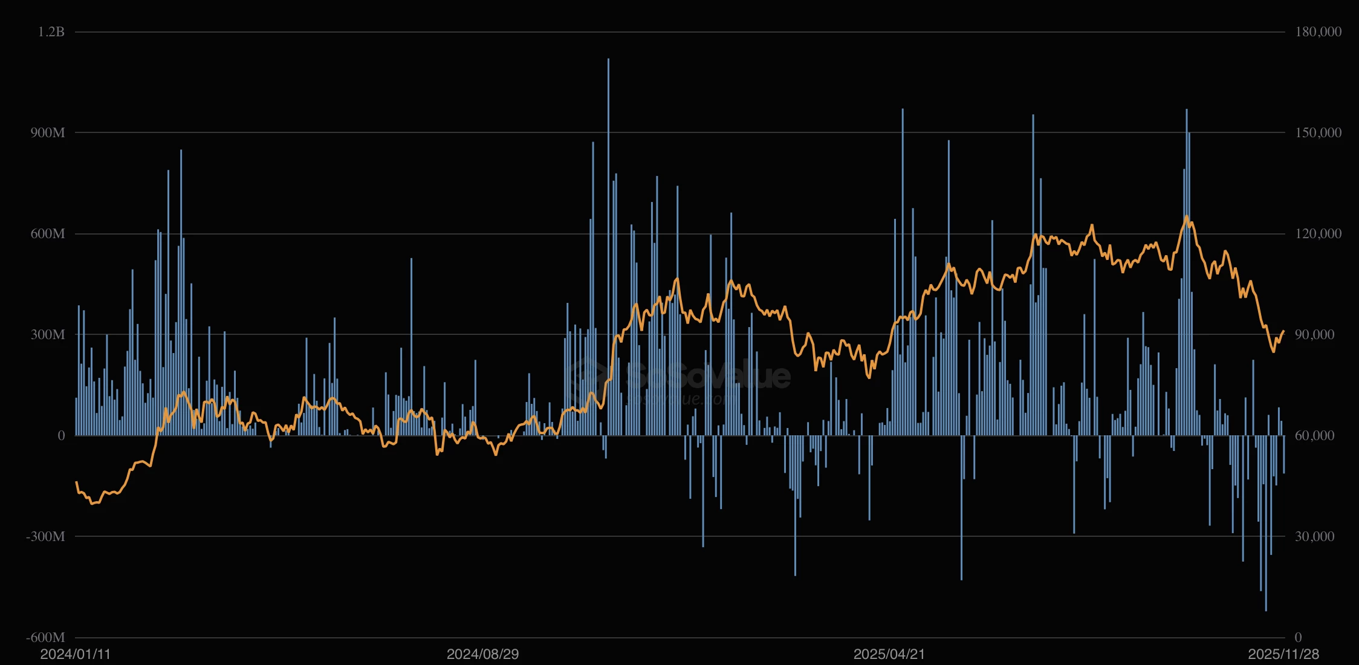Click the -600M left axis label
This screenshot has height=665, width=1359.
point(45,637)
